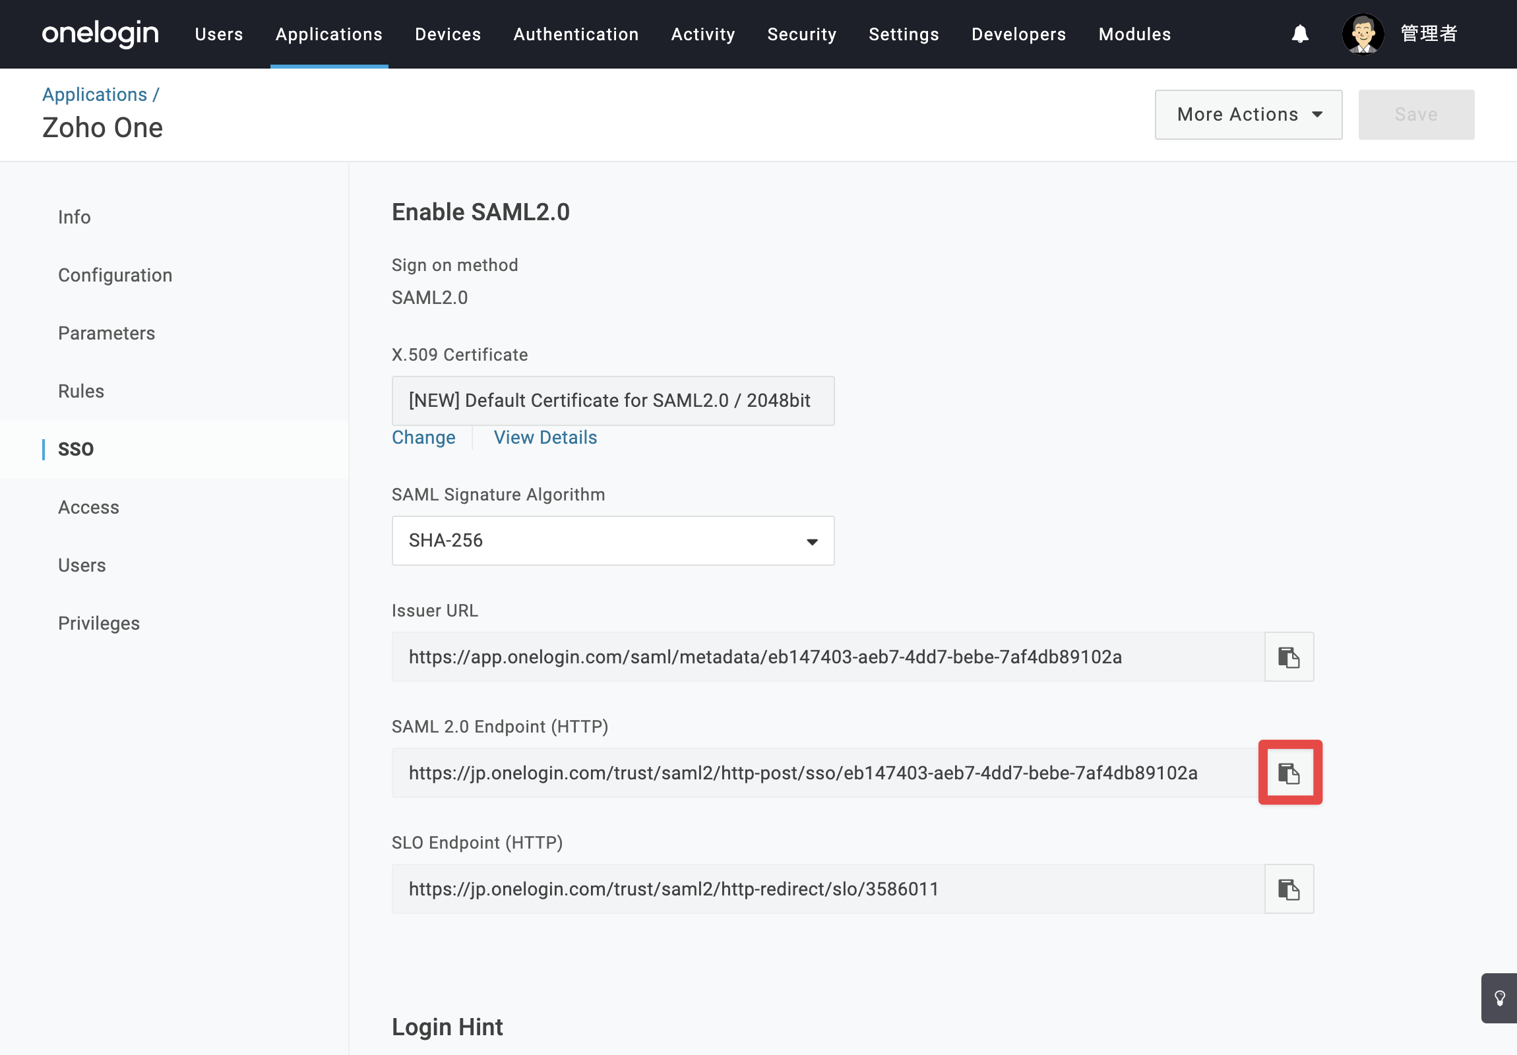
Task: Click the OneLogin logo
Action: (100, 33)
